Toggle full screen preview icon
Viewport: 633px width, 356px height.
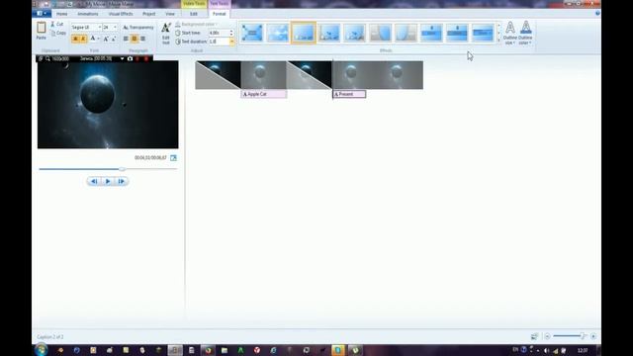click(173, 158)
